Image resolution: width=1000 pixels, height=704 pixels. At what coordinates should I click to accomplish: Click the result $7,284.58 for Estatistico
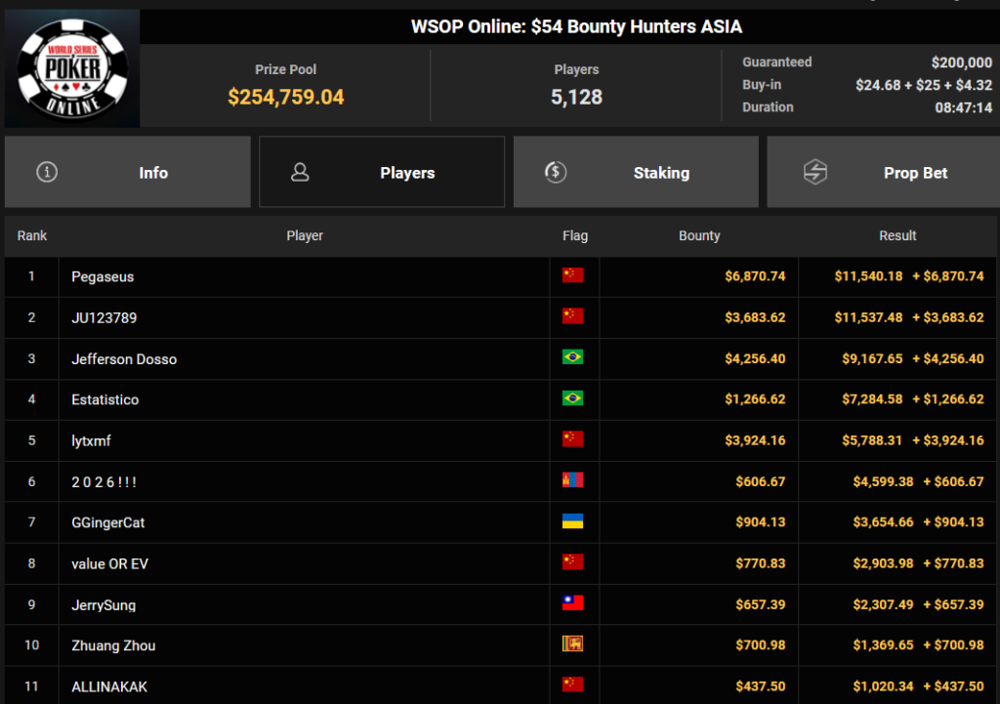872,399
